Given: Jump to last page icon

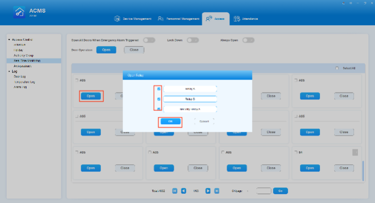Looking at the screenshot, I should point(217,191).
